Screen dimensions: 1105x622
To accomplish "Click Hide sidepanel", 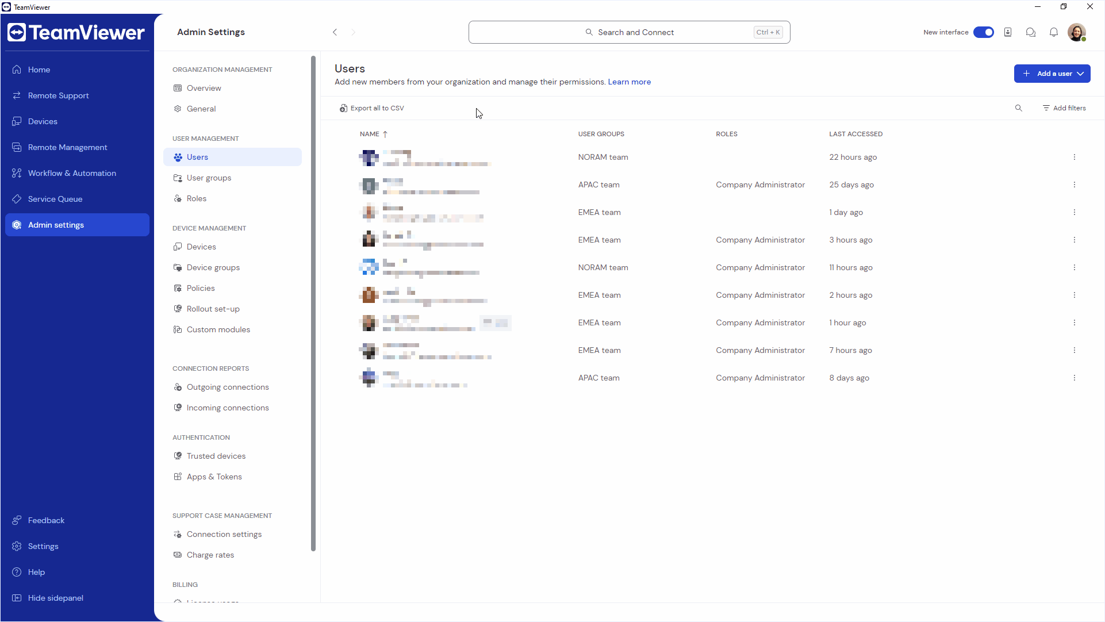I will [77, 598].
